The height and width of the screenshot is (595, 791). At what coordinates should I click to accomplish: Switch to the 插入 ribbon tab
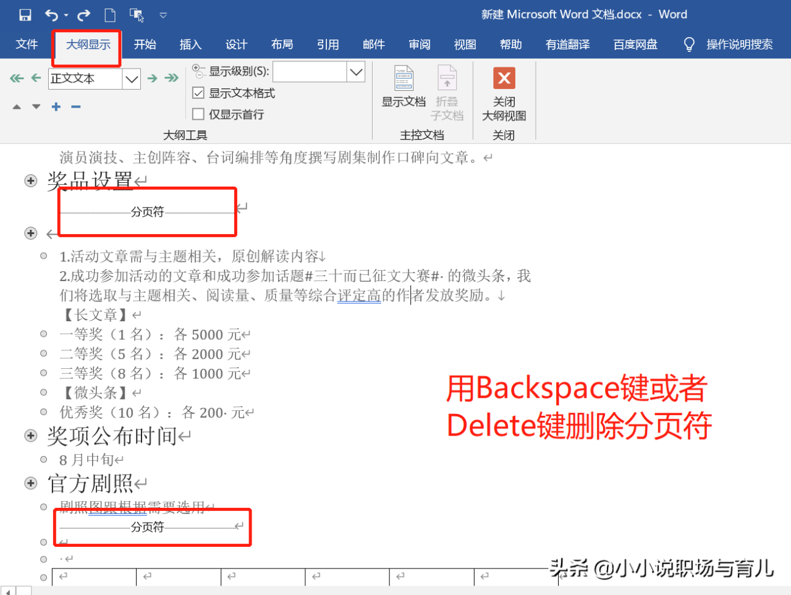pos(190,44)
